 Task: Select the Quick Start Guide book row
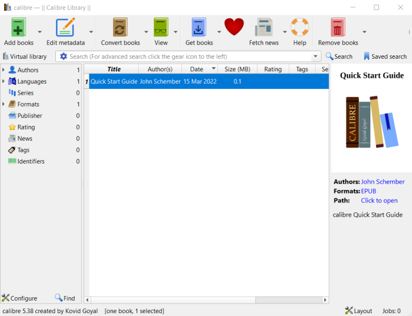click(209, 81)
